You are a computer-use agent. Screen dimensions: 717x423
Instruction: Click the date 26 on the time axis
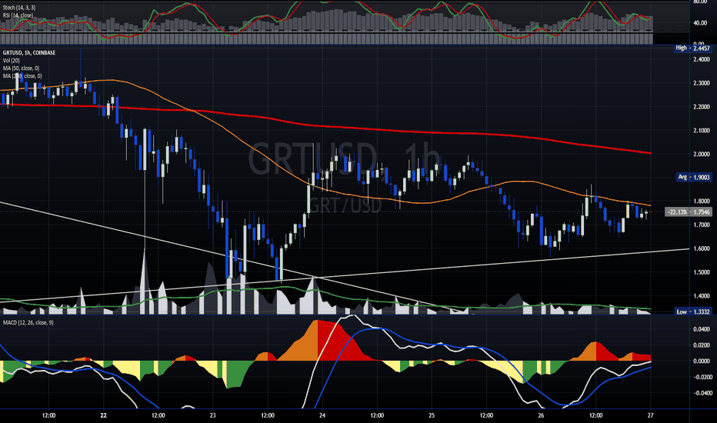coord(541,415)
